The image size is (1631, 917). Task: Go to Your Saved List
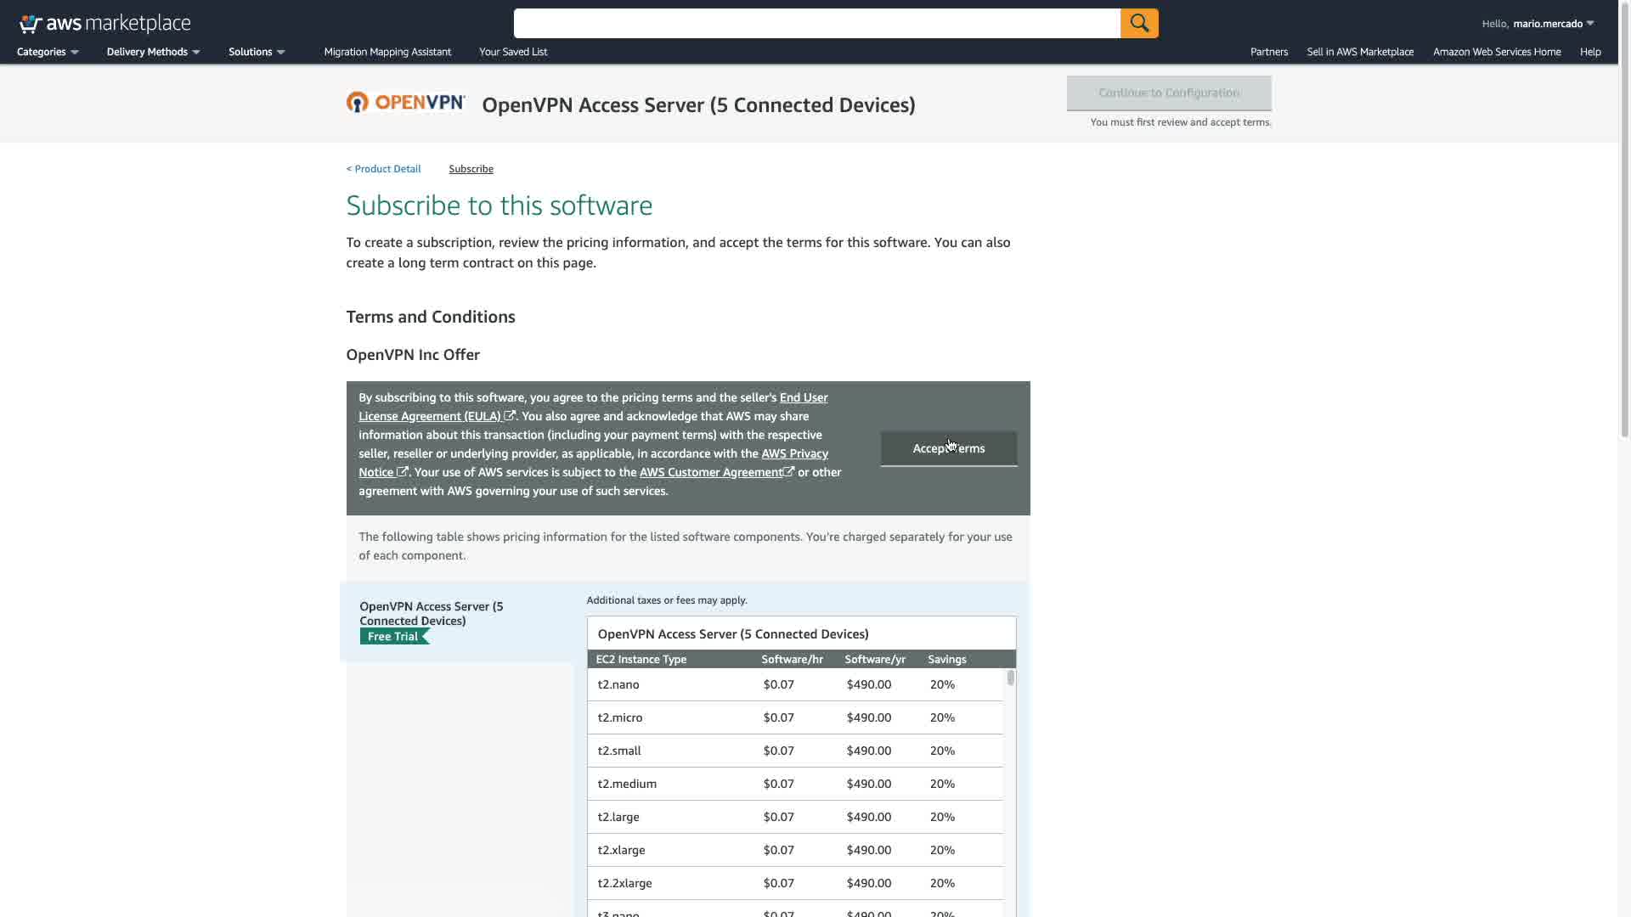pyautogui.click(x=513, y=52)
